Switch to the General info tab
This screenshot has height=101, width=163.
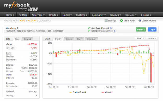point(27,39)
